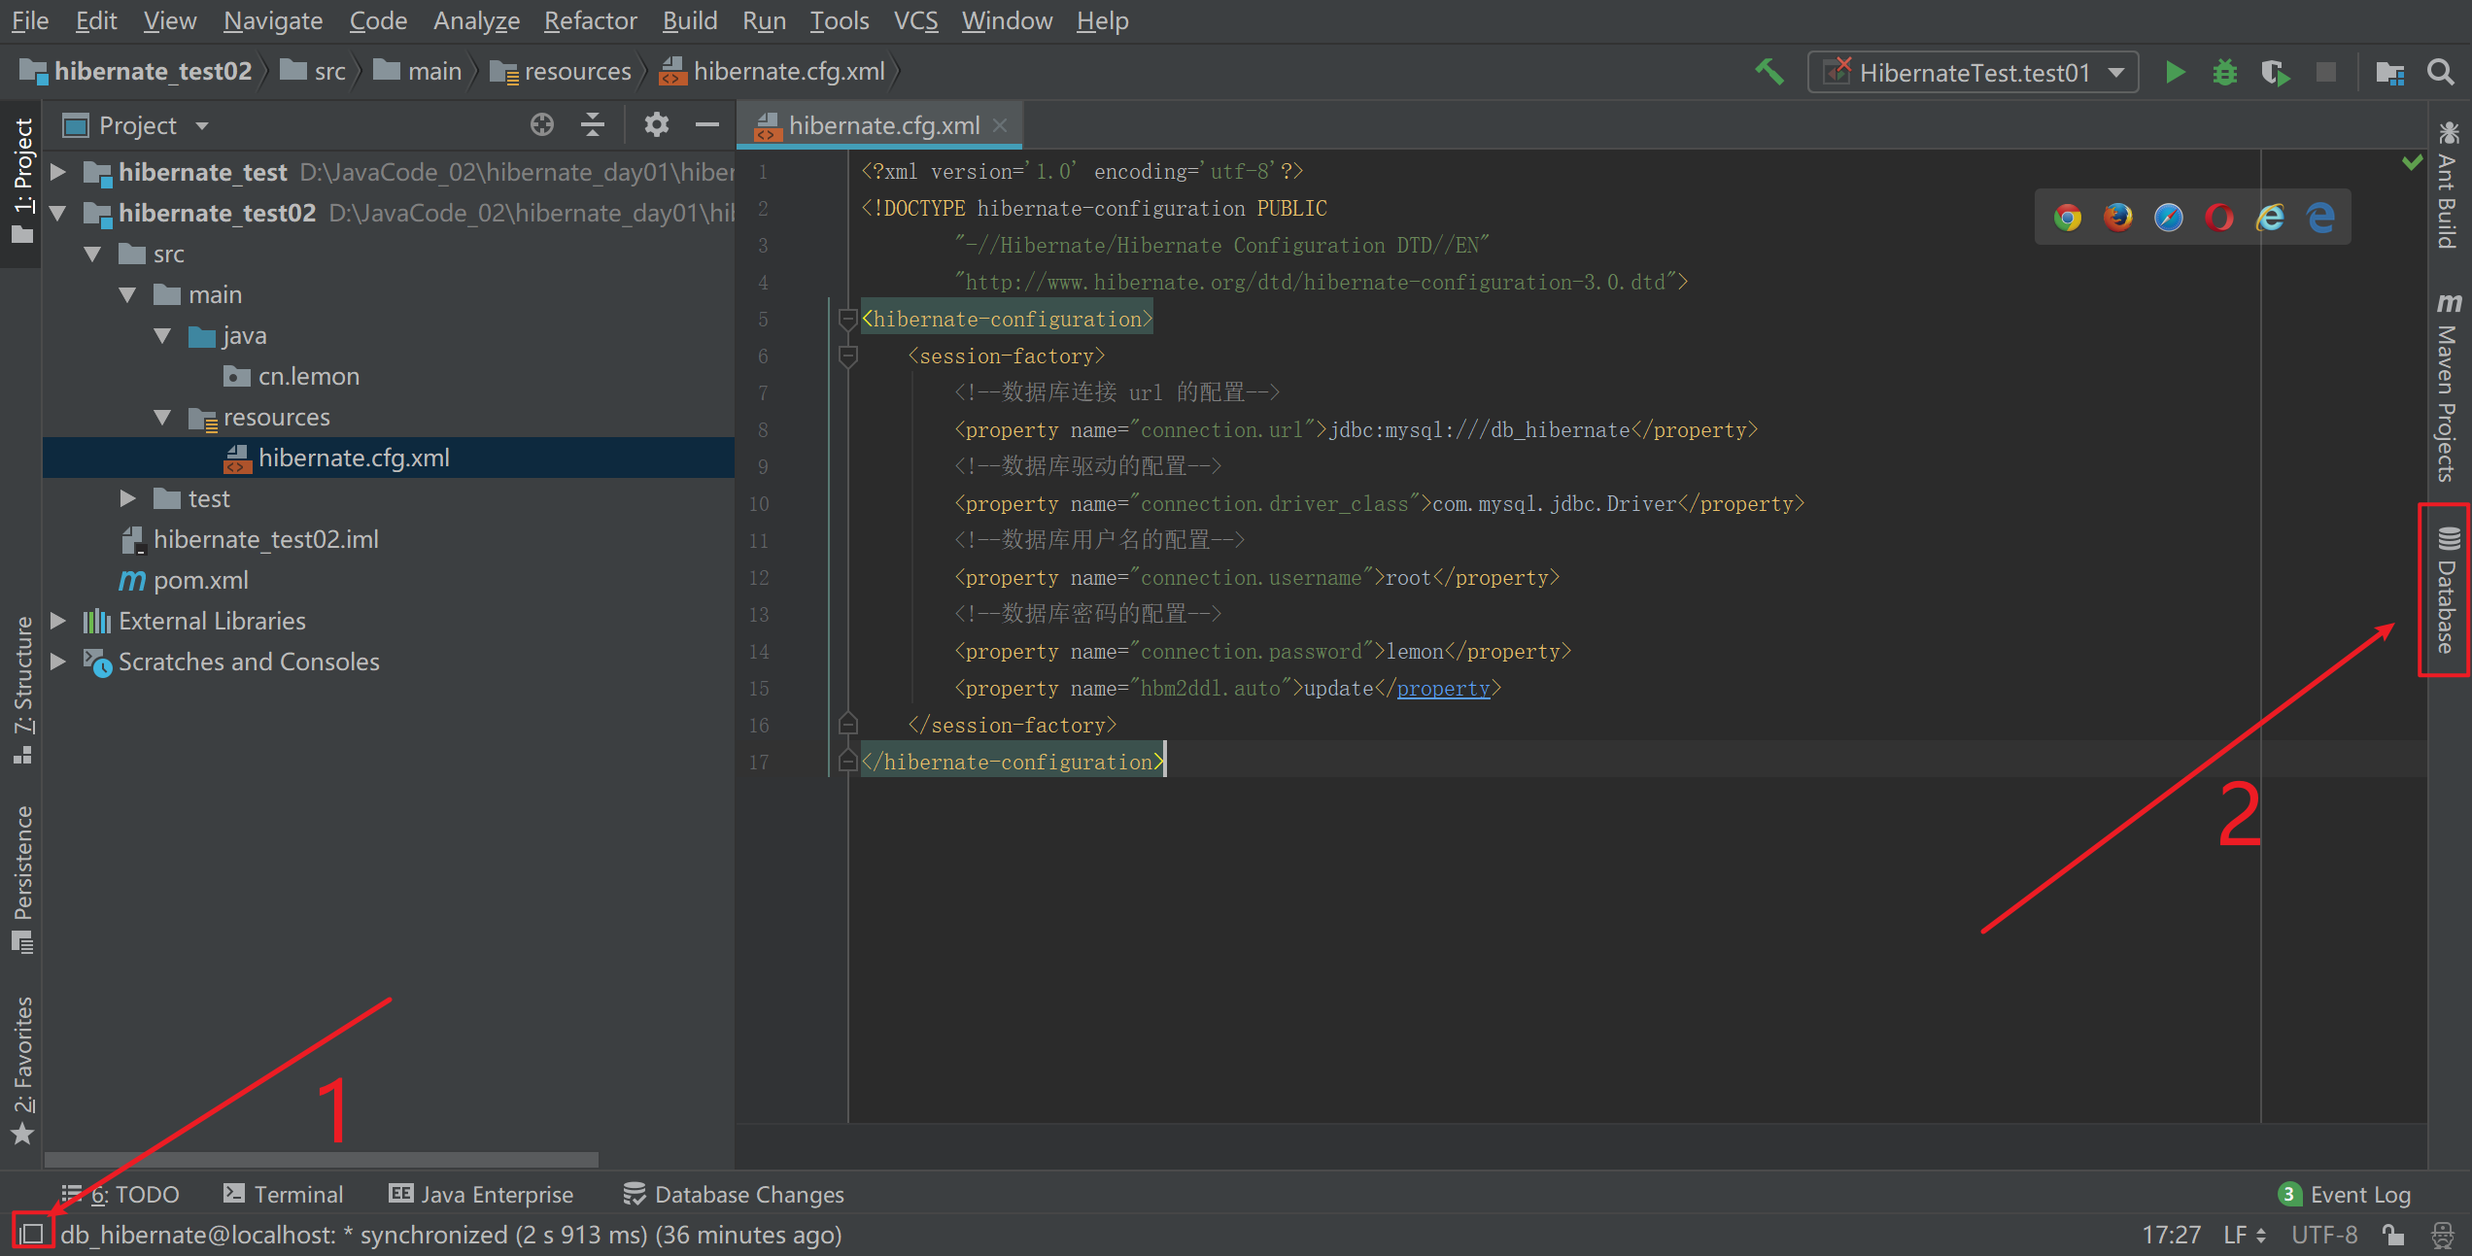The height and width of the screenshot is (1256, 2472).
Task: Click the Build hammer icon
Action: pyautogui.click(x=1769, y=72)
